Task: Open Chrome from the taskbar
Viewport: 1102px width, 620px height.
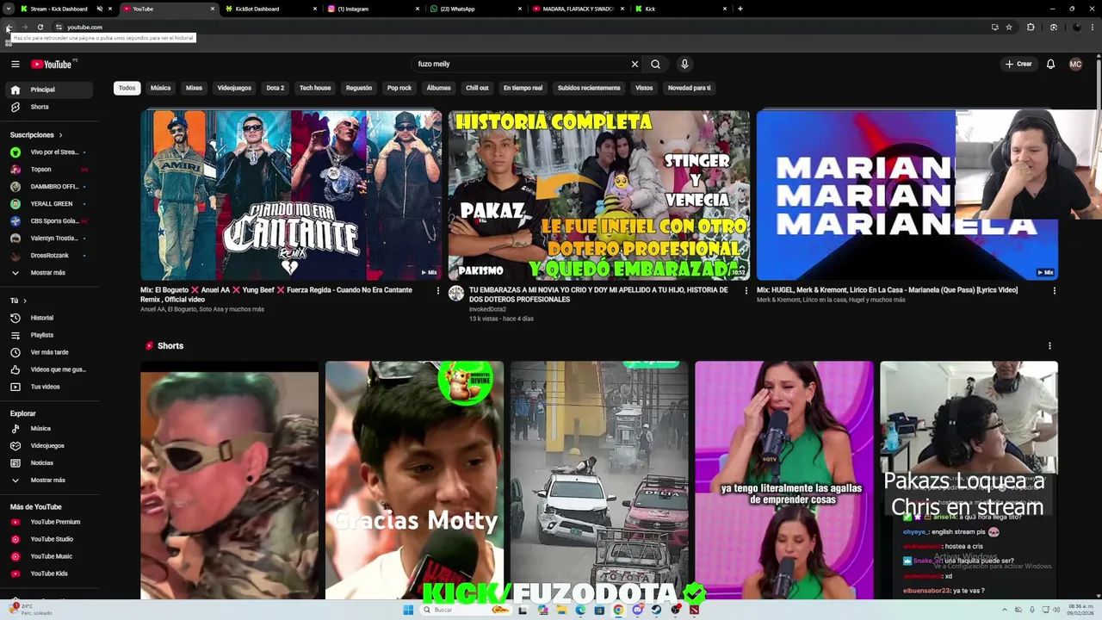Action: tap(618, 610)
